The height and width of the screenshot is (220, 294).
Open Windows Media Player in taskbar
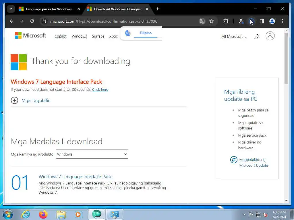78,214
